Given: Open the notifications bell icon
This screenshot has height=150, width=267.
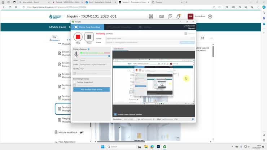Looking at the screenshot, I should [178, 17].
